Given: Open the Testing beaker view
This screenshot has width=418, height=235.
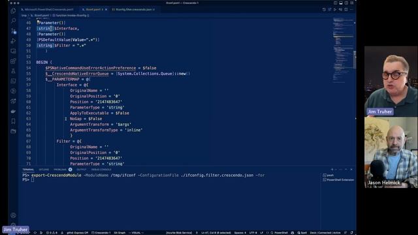Looking at the screenshot, I should pyautogui.click(x=13, y=71).
